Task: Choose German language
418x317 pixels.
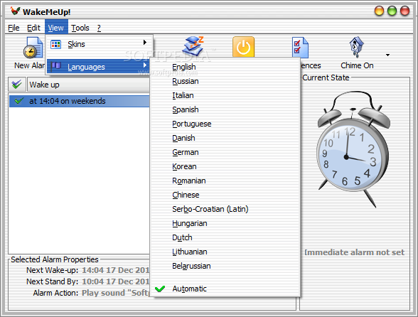Action: [225, 152]
